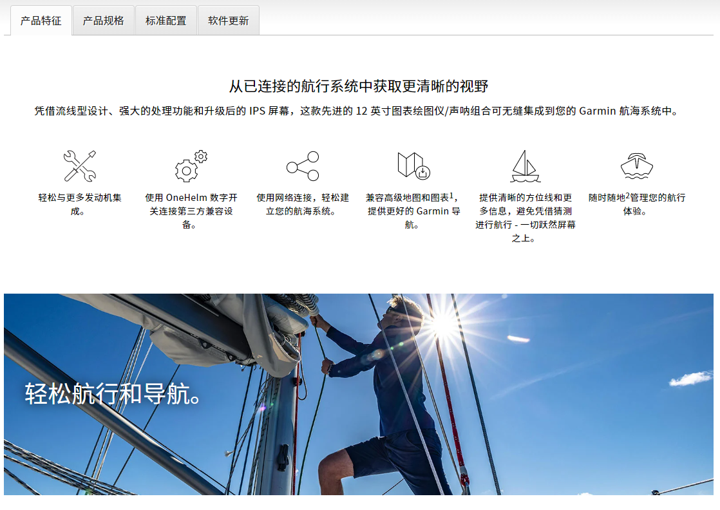The width and height of the screenshot is (720, 510).
Task: Click the sailboat laylines icon
Action: tap(526, 165)
